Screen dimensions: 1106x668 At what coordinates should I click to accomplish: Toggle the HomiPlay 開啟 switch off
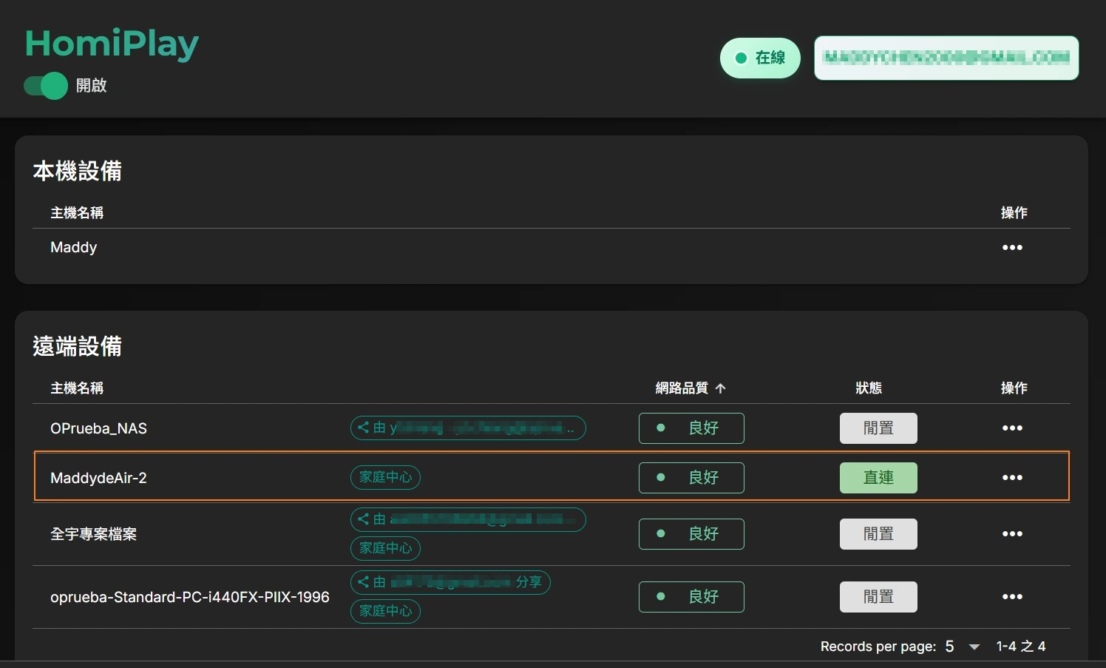point(46,86)
